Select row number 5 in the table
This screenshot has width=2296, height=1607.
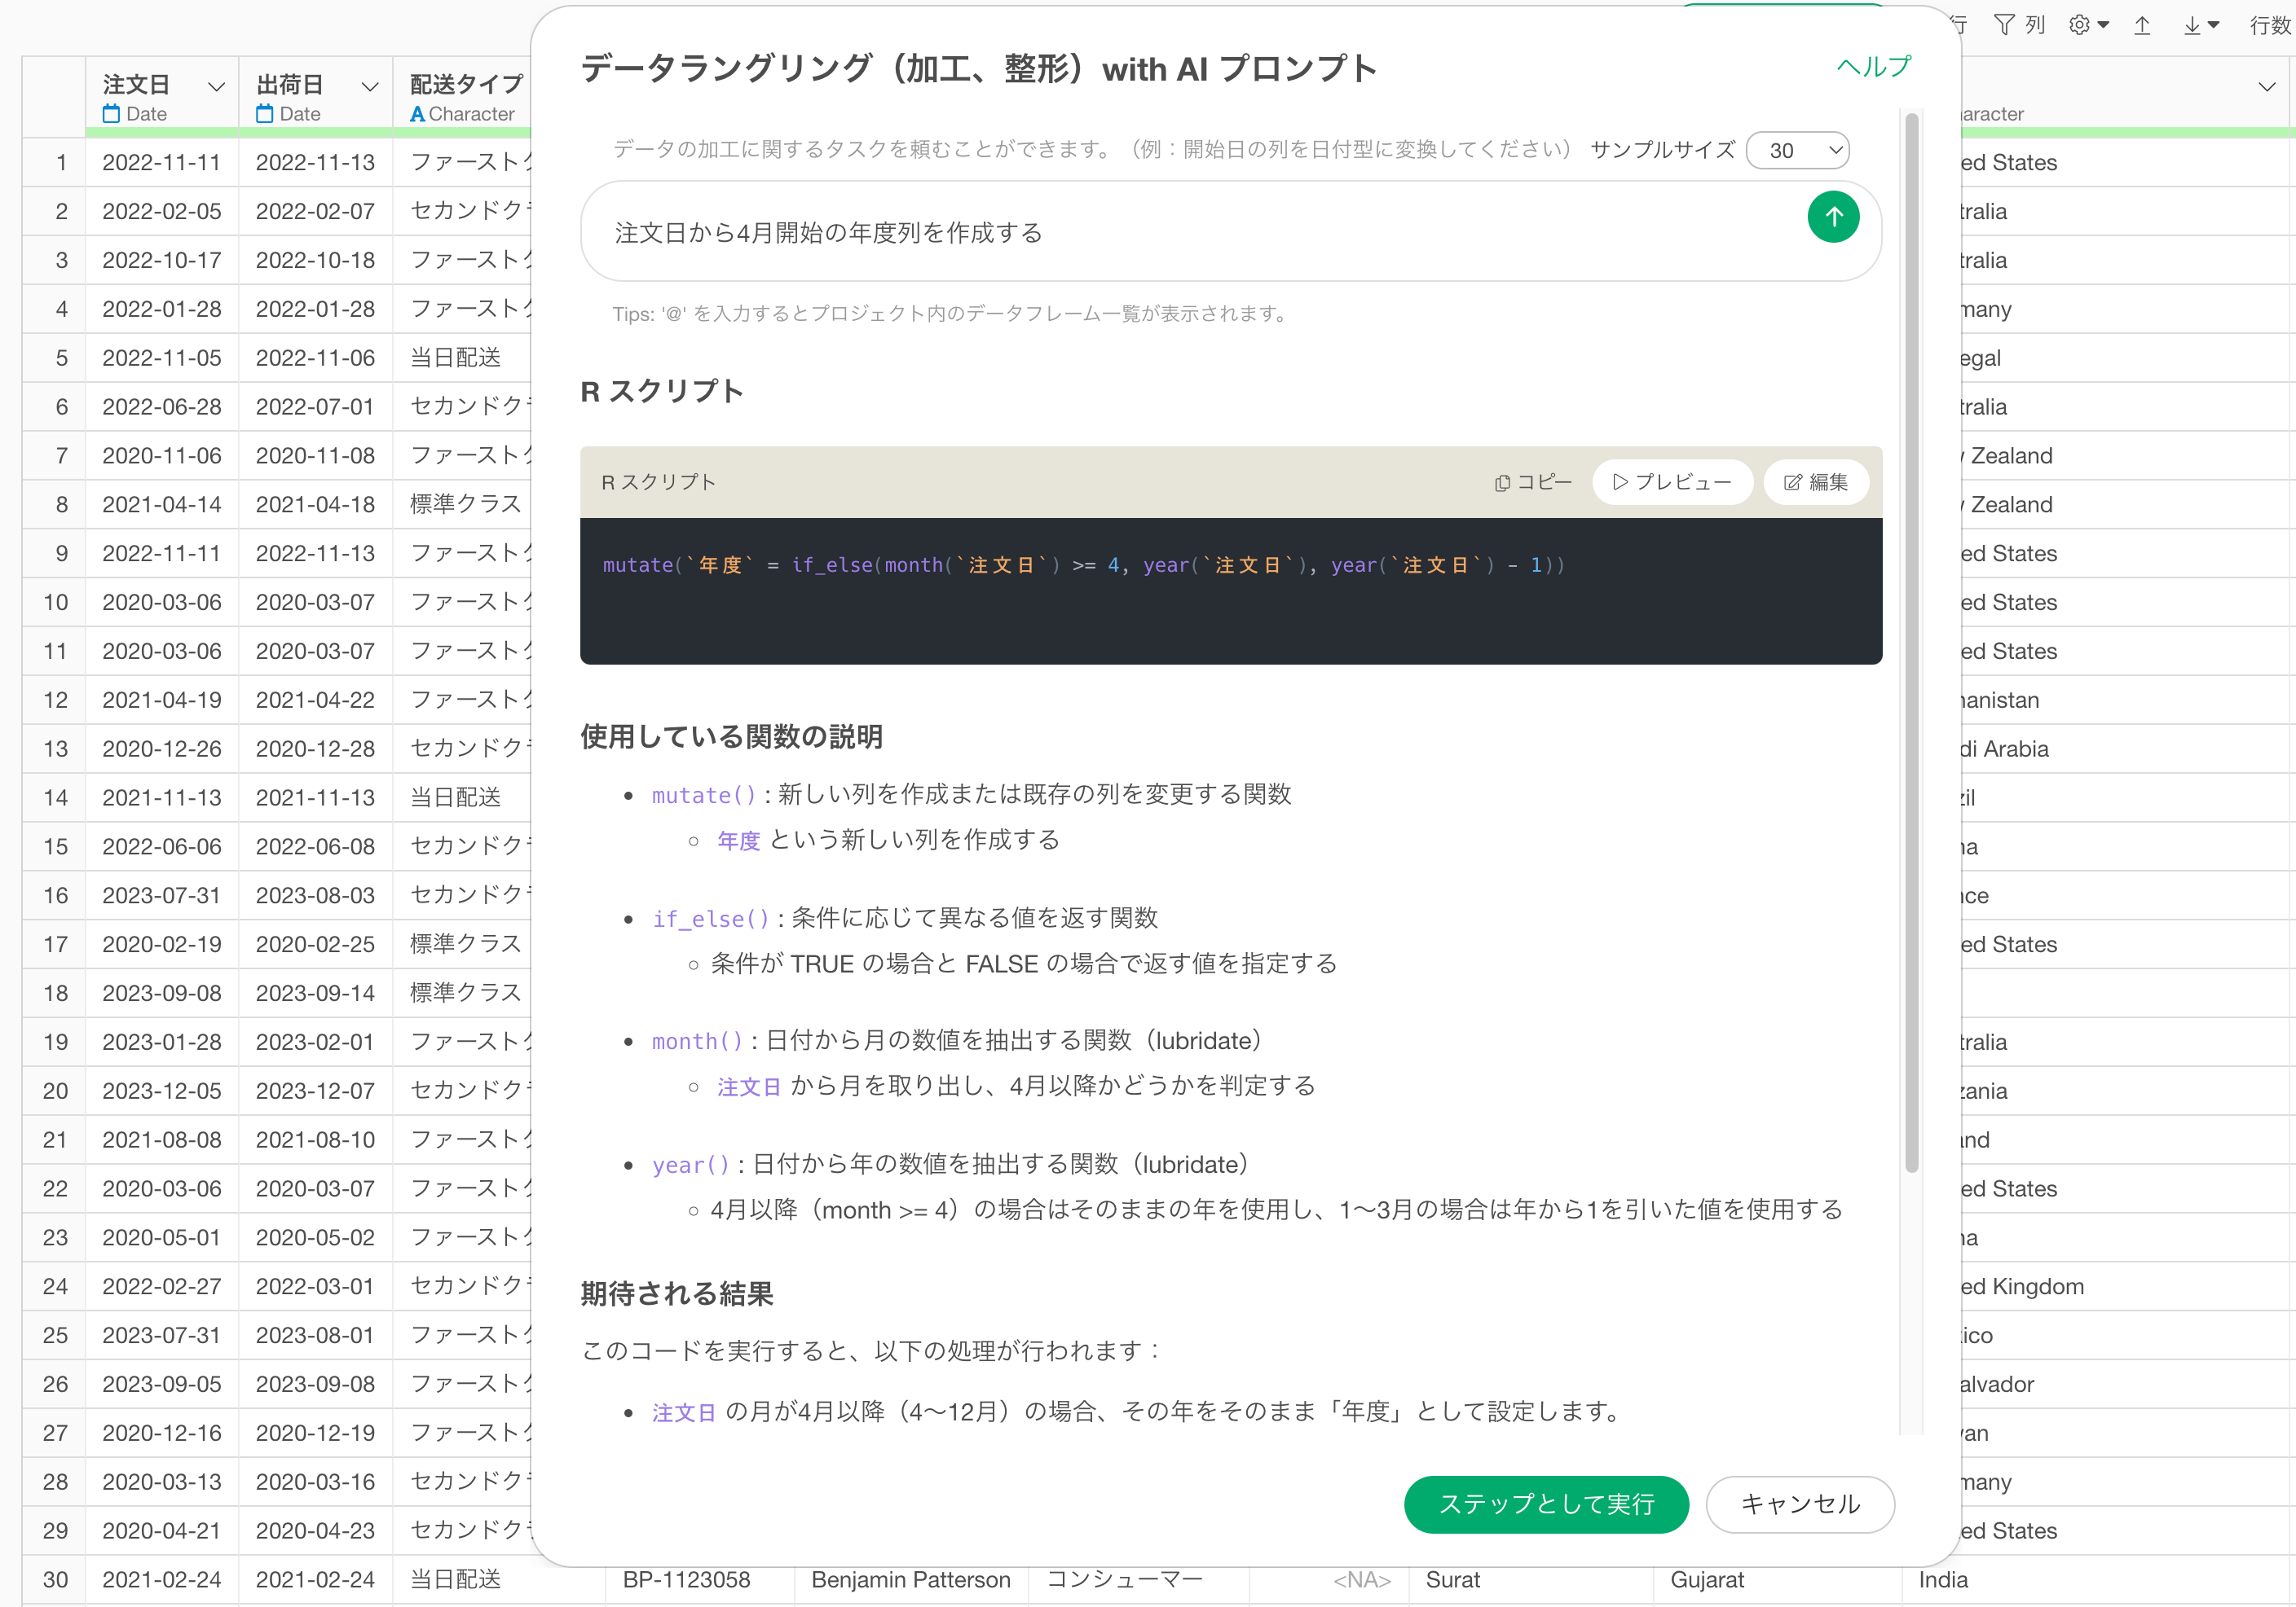pyautogui.click(x=61, y=358)
